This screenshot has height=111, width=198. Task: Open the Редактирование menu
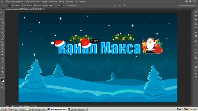[17, 2]
